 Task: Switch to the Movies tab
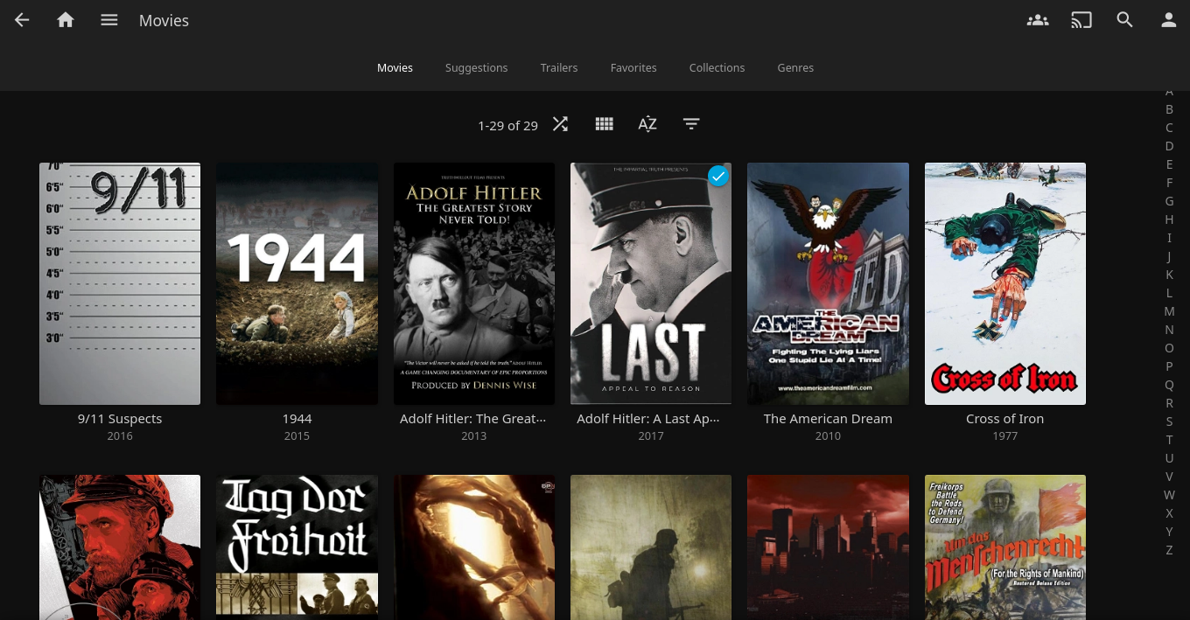click(x=395, y=67)
